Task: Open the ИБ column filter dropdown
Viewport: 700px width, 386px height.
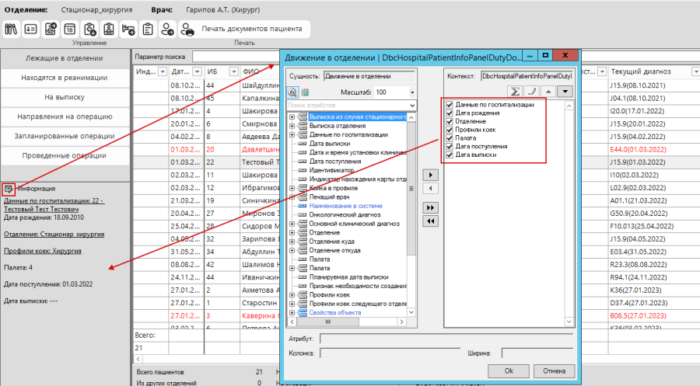Action: [233, 71]
